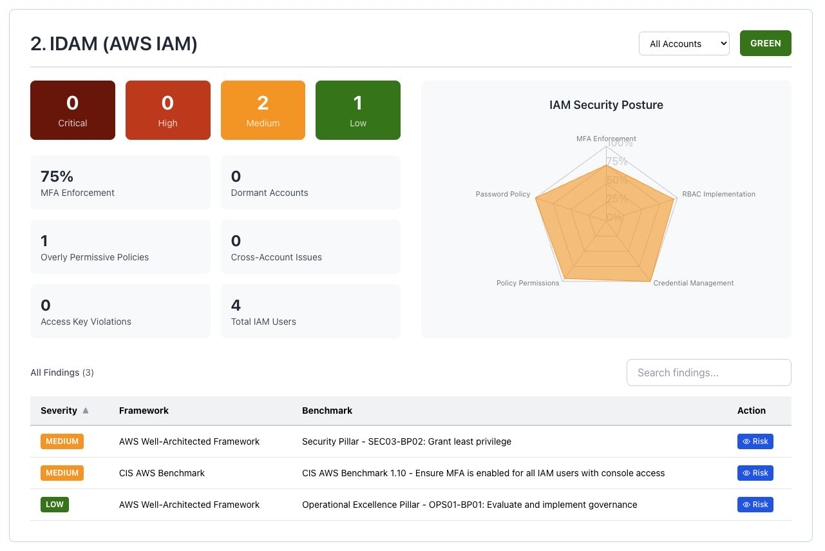Click MFA Enforcement radar axis label
Screen dimensions: 825x551
point(606,139)
